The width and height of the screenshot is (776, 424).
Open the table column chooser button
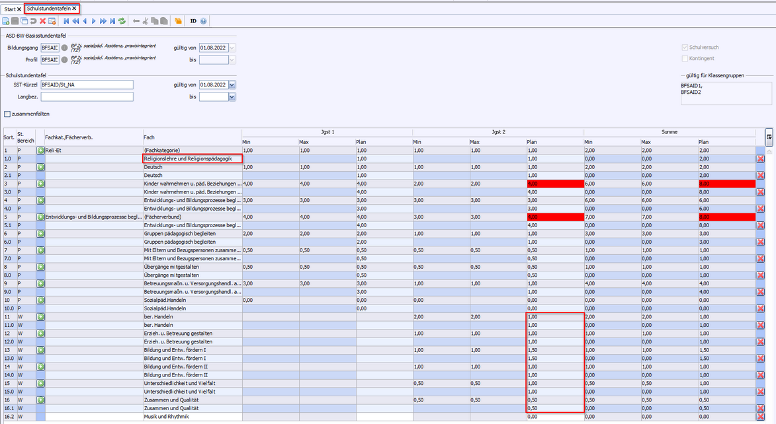tap(769, 136)
